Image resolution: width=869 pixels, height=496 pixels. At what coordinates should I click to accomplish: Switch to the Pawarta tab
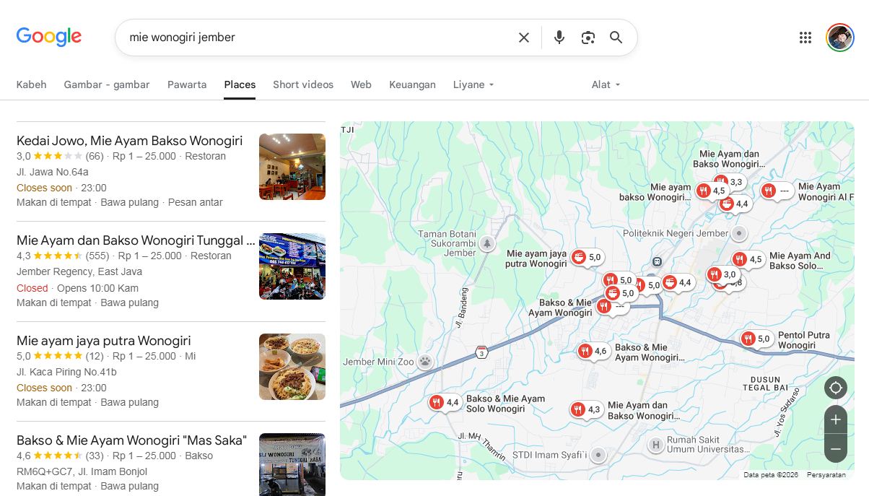coord(187,84)
